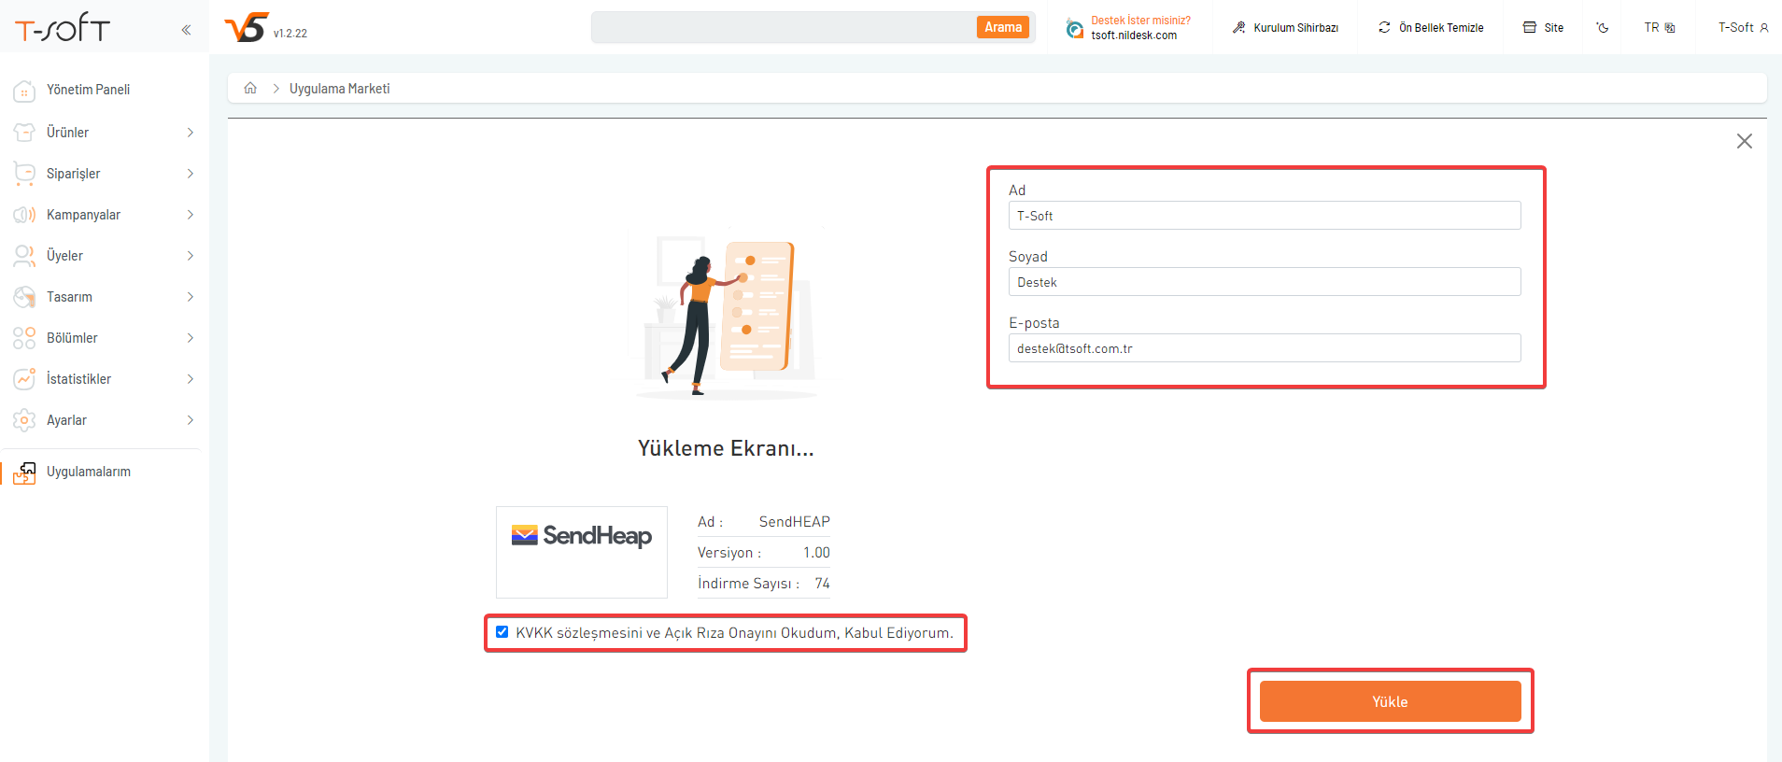The width and height of the screenshot is (1782, 762).
Task: Expand the Üyeler menu chevron
Action: pyautogui.click(x=190, y=256)
